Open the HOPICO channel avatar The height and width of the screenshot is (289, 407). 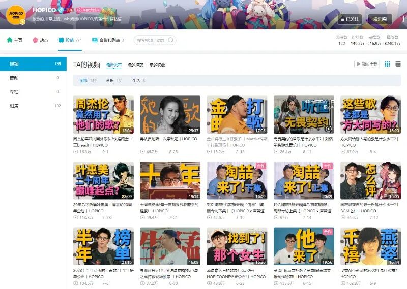(x=16, y=15)
